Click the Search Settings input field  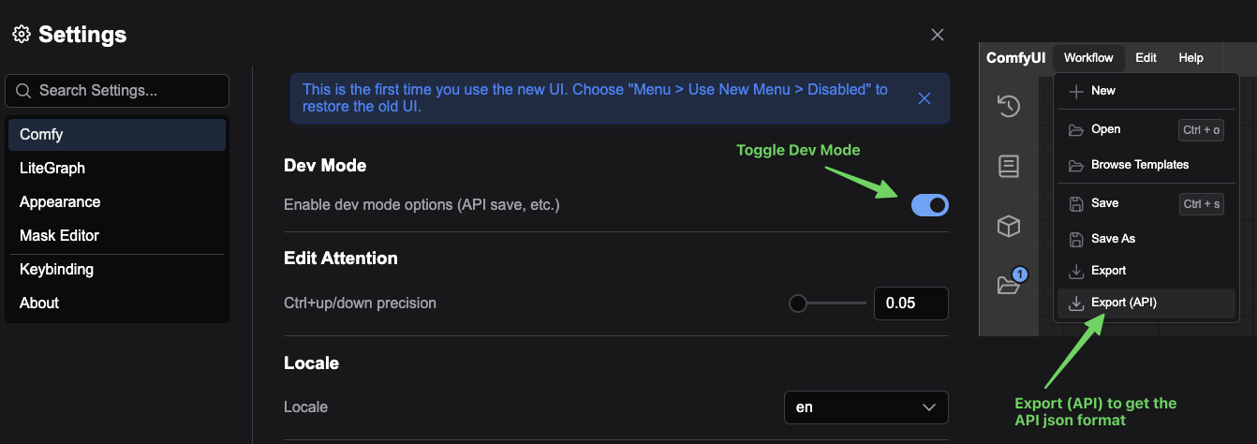126,91
